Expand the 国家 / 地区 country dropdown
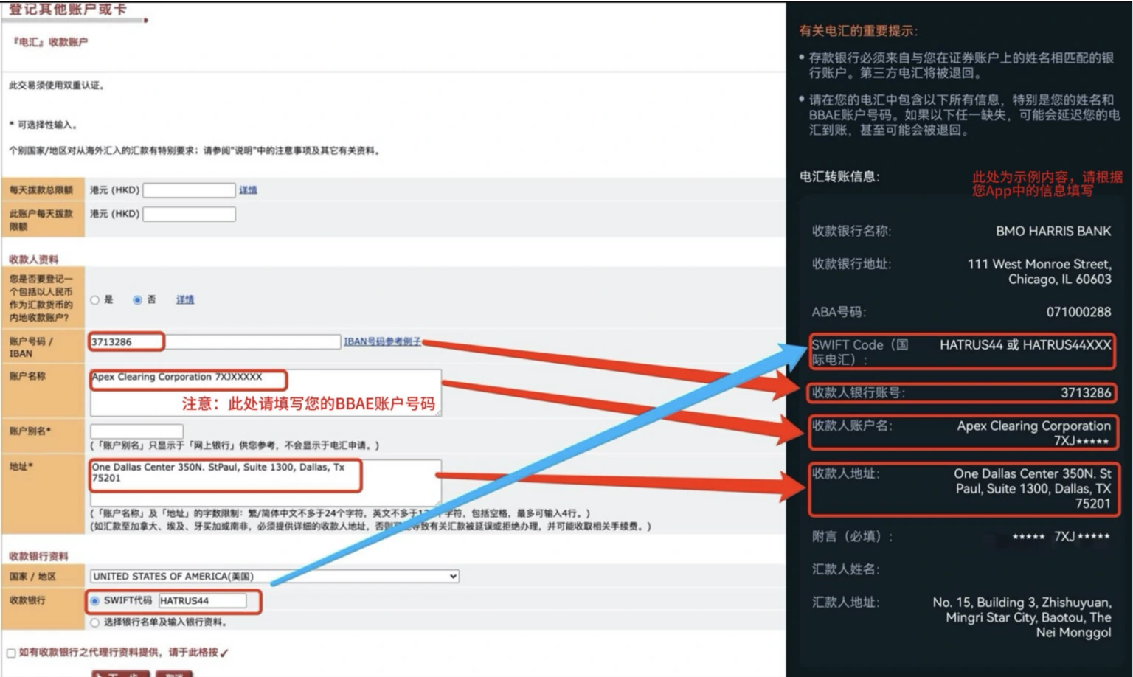This screenshot has width=1133, height=677. click(274, 576)
